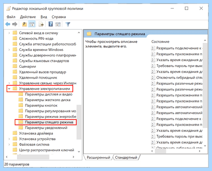Click the Export list toolbar icon

(41, 24)
